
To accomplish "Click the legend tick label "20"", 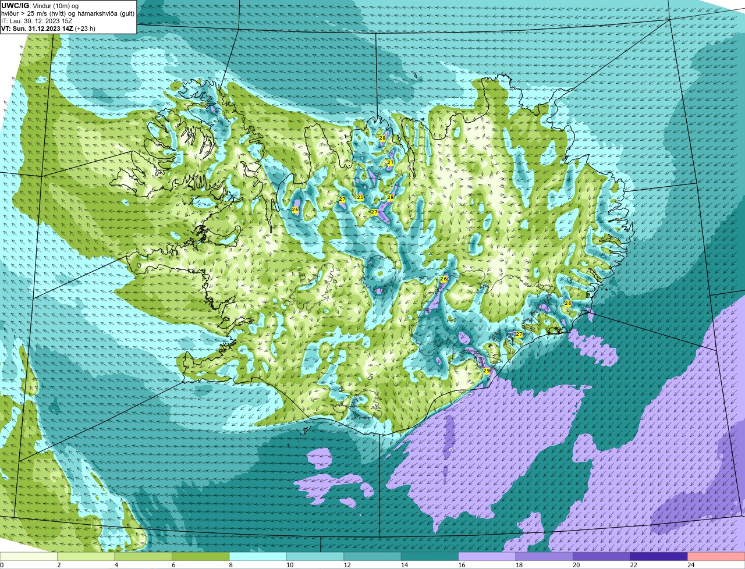I will [x=576, y=565].
